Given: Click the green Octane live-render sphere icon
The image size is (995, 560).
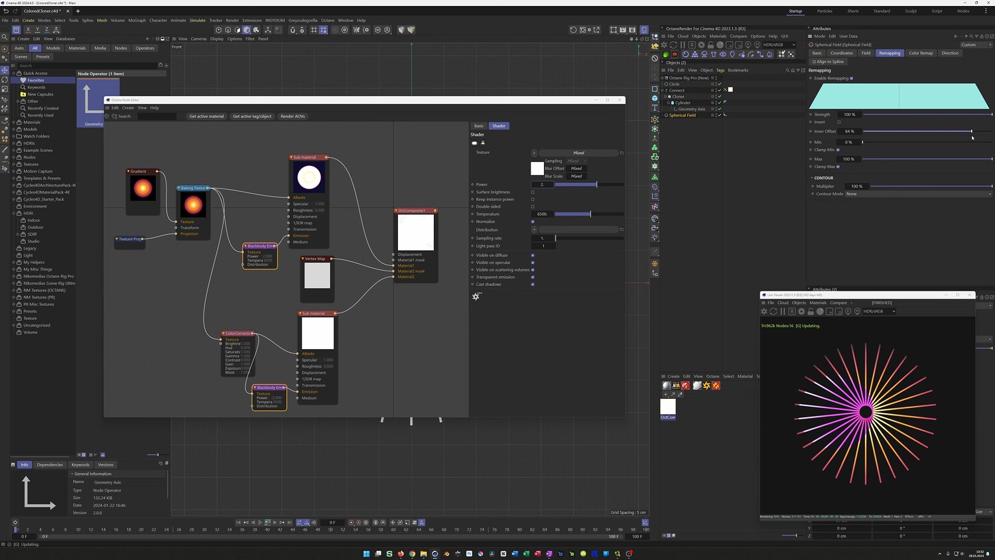Looking at the screenshot, I should pyautogui.click(x=666, y=54).
